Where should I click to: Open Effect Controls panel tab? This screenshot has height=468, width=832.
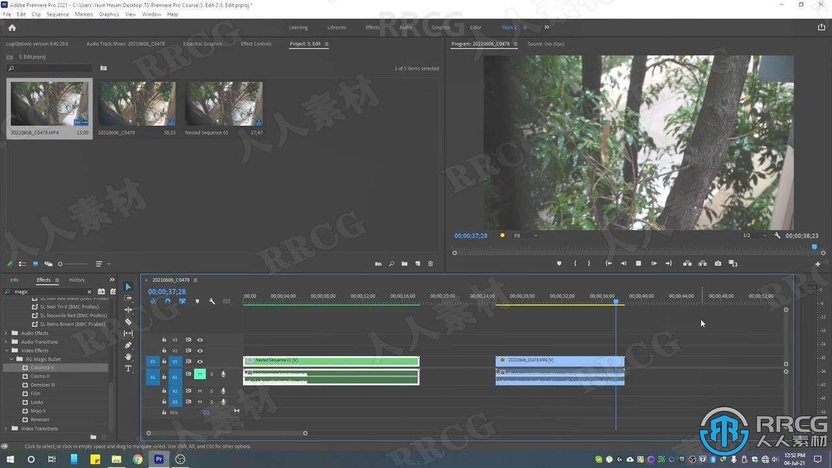pos(256,44)
